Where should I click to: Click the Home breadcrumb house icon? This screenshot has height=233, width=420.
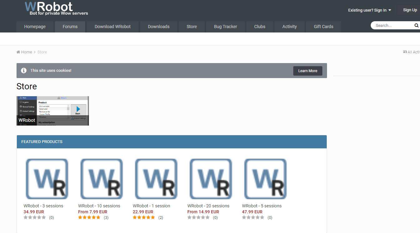18,52
